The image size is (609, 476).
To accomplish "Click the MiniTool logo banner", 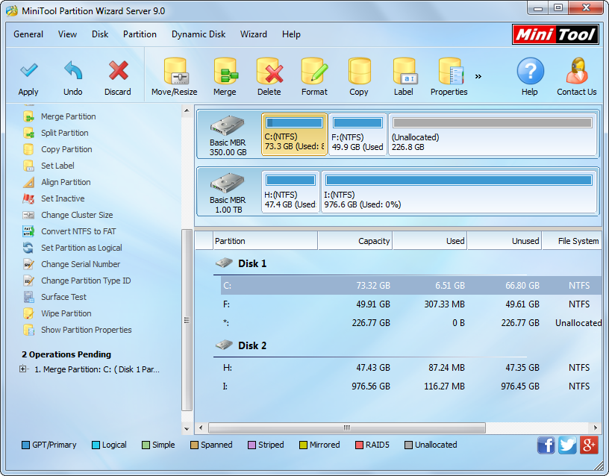I will click(555, 34).
